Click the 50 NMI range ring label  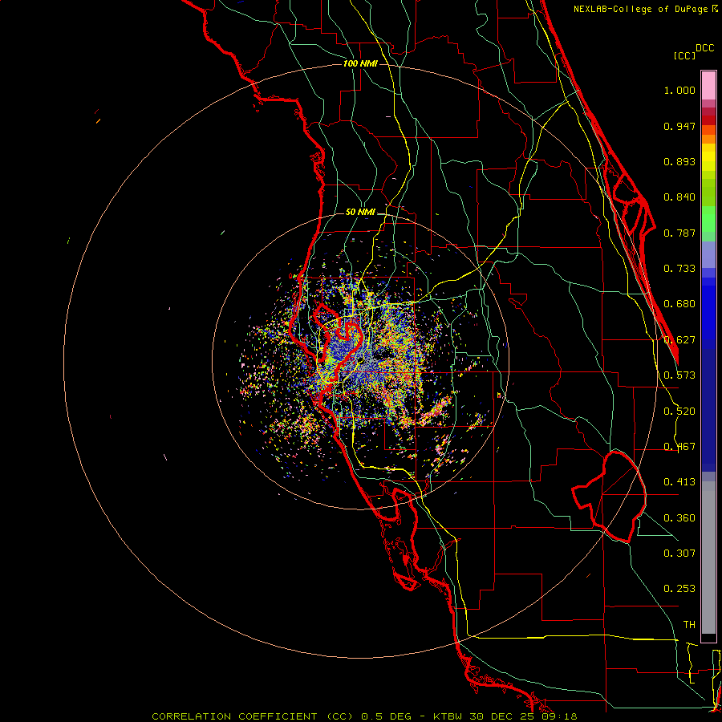(x=360, y=212)
